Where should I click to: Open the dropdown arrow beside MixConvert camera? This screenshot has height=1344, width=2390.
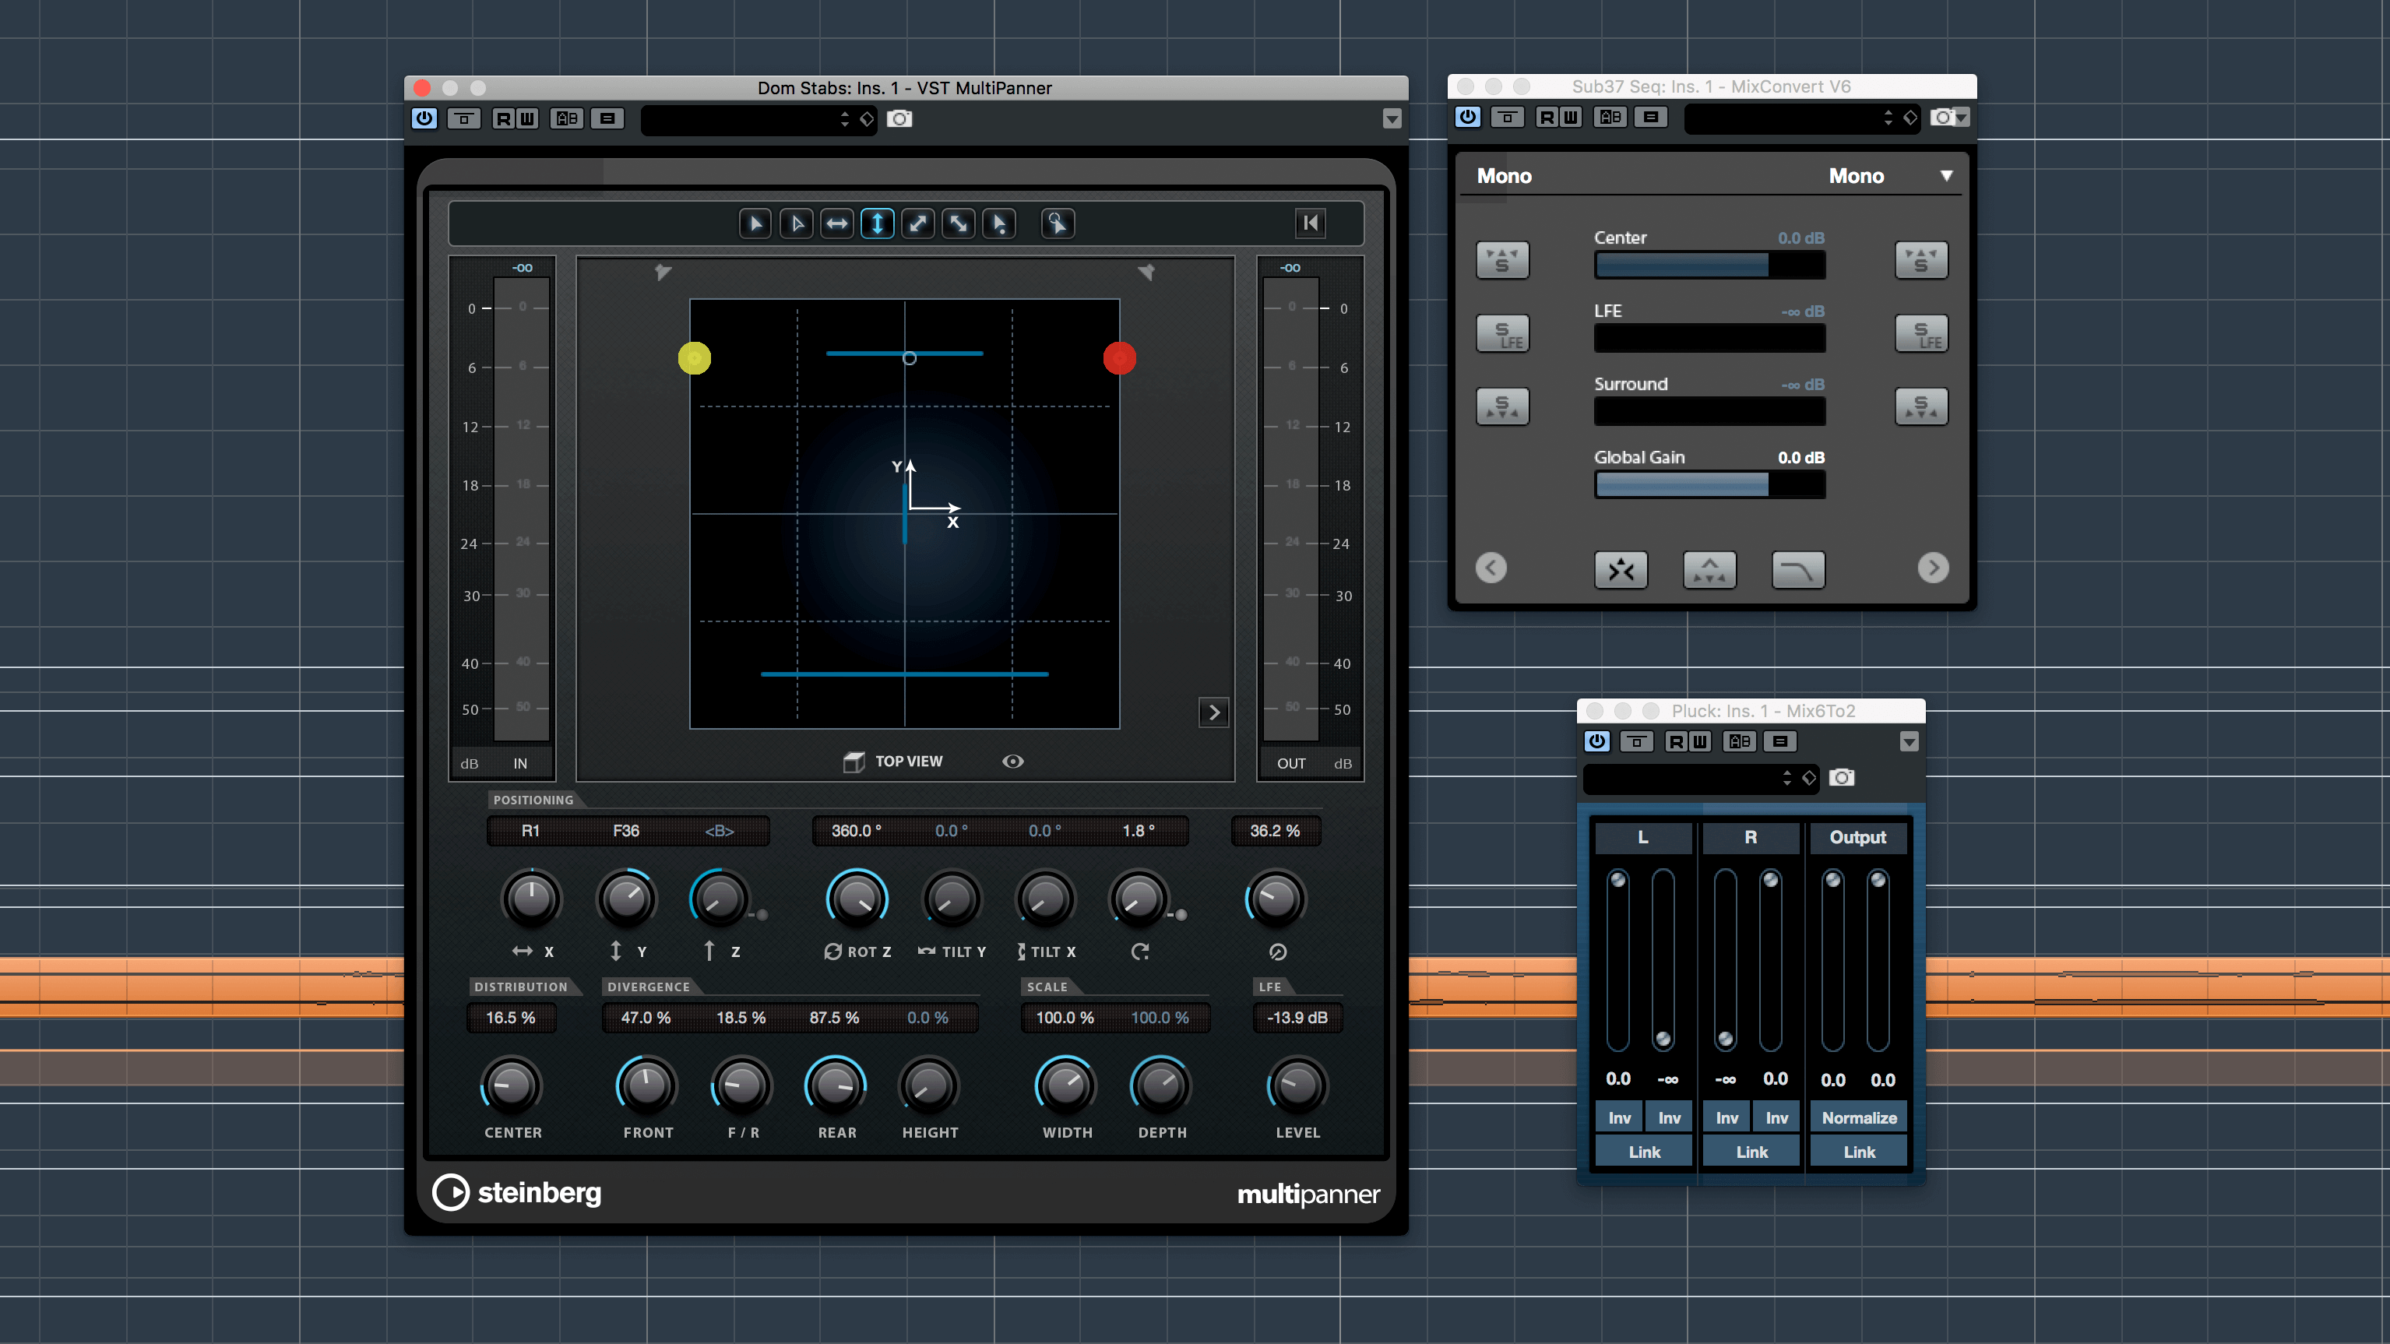click(1962, 118)
